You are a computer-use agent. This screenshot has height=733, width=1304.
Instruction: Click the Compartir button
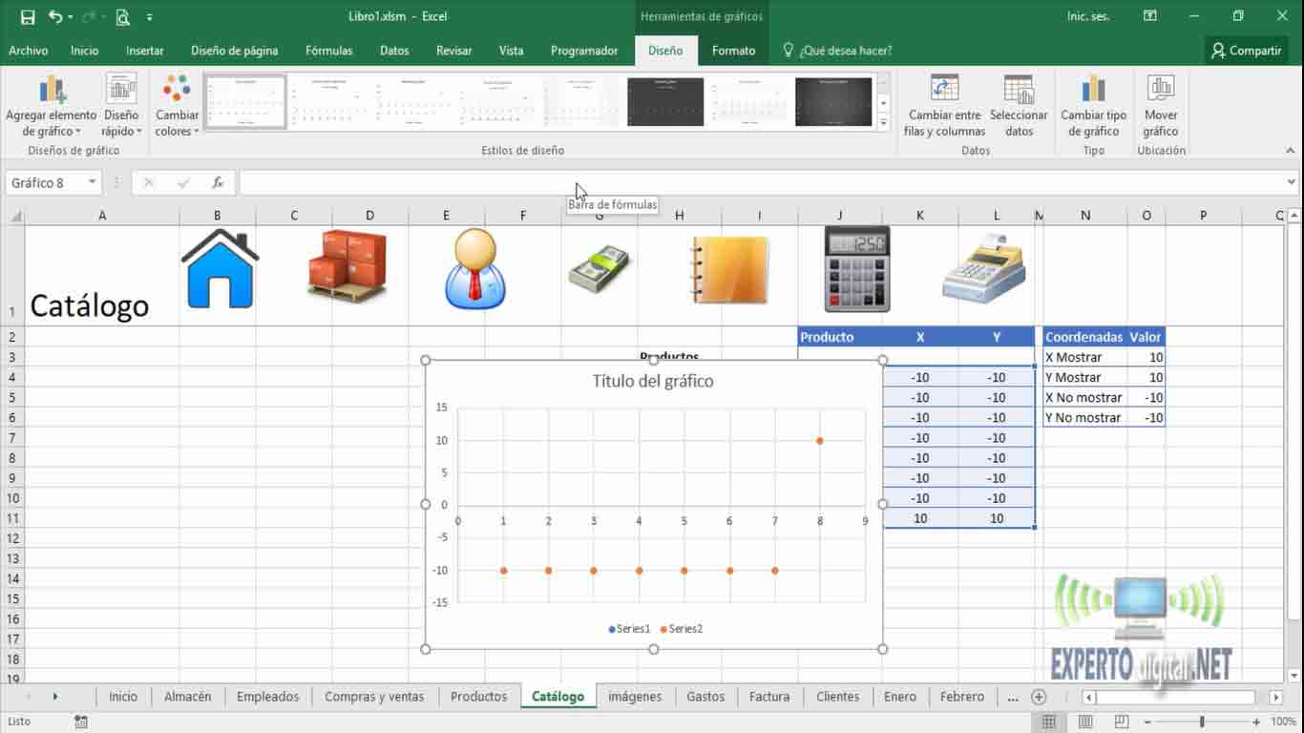[1246, 51]
